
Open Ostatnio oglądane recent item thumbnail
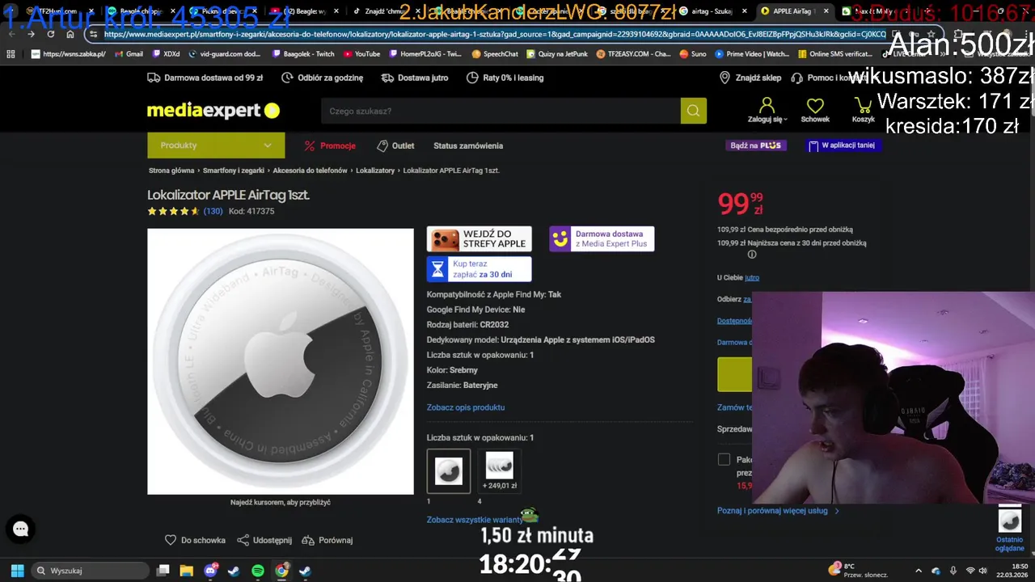click(1010, 521)
